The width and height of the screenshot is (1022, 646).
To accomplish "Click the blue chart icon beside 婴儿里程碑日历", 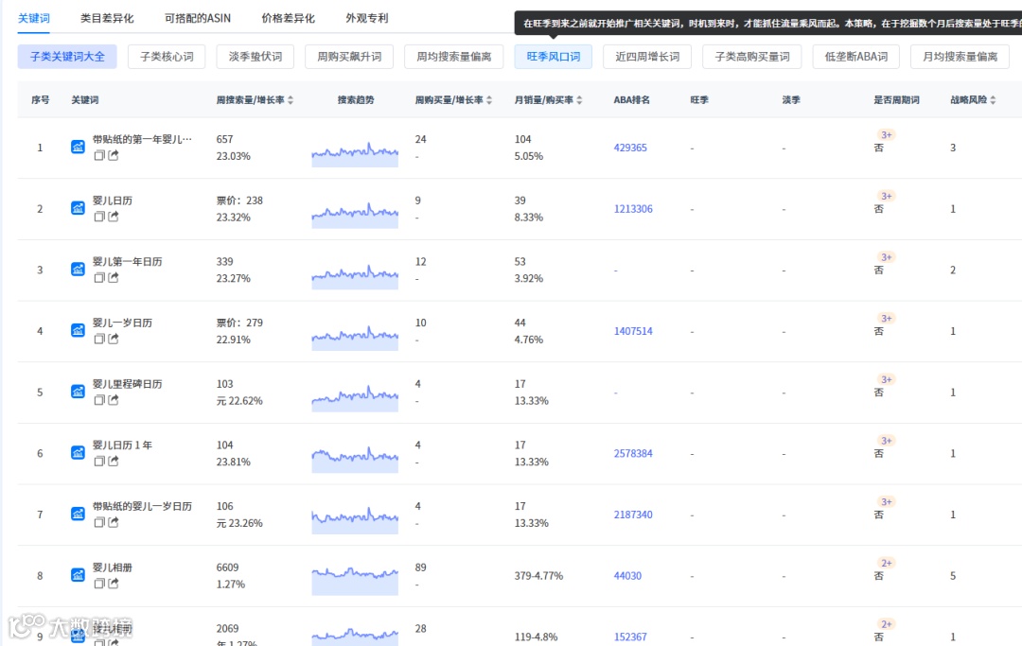I will coord(77,391).
